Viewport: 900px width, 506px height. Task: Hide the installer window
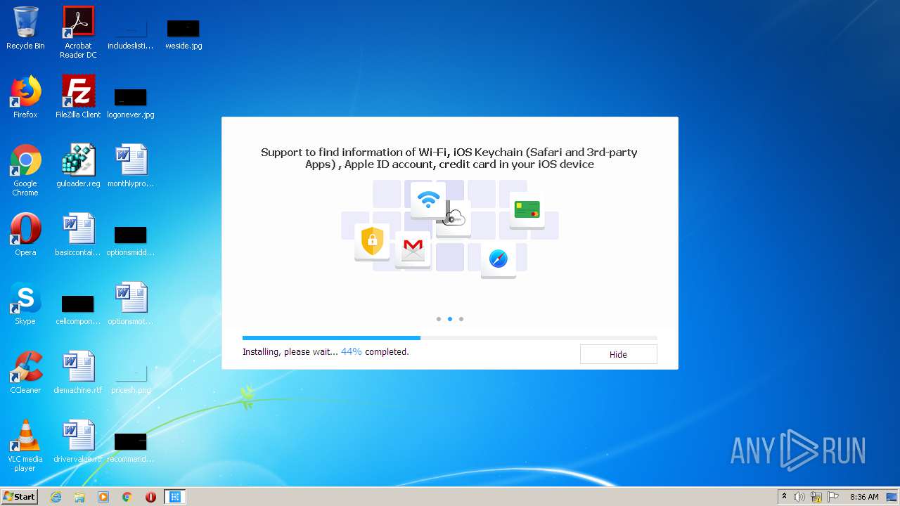click(618, 354)
